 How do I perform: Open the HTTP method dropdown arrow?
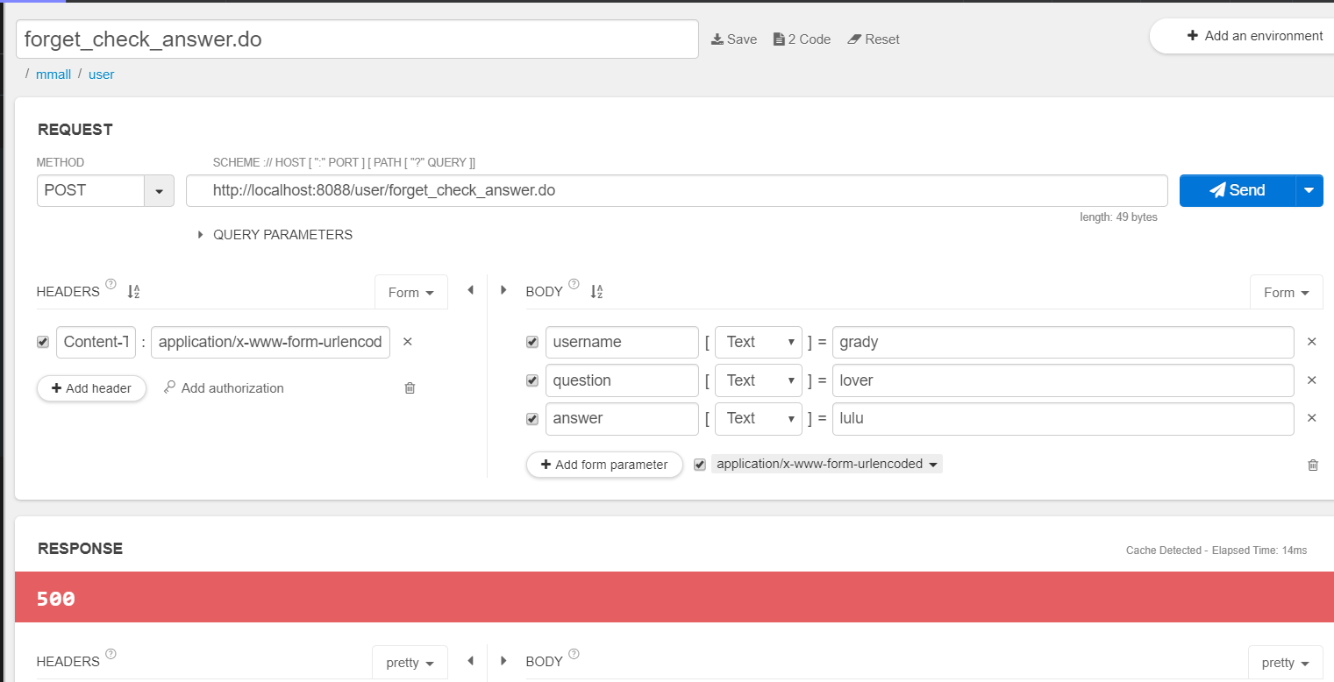(x=159, y=191)
